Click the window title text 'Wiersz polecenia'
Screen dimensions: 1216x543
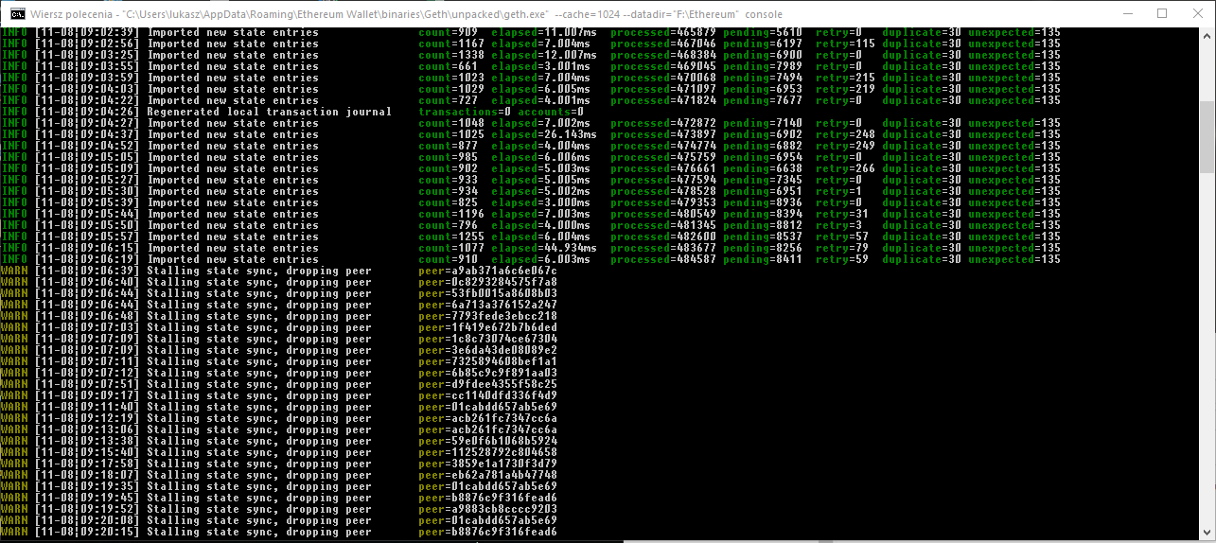72,14
